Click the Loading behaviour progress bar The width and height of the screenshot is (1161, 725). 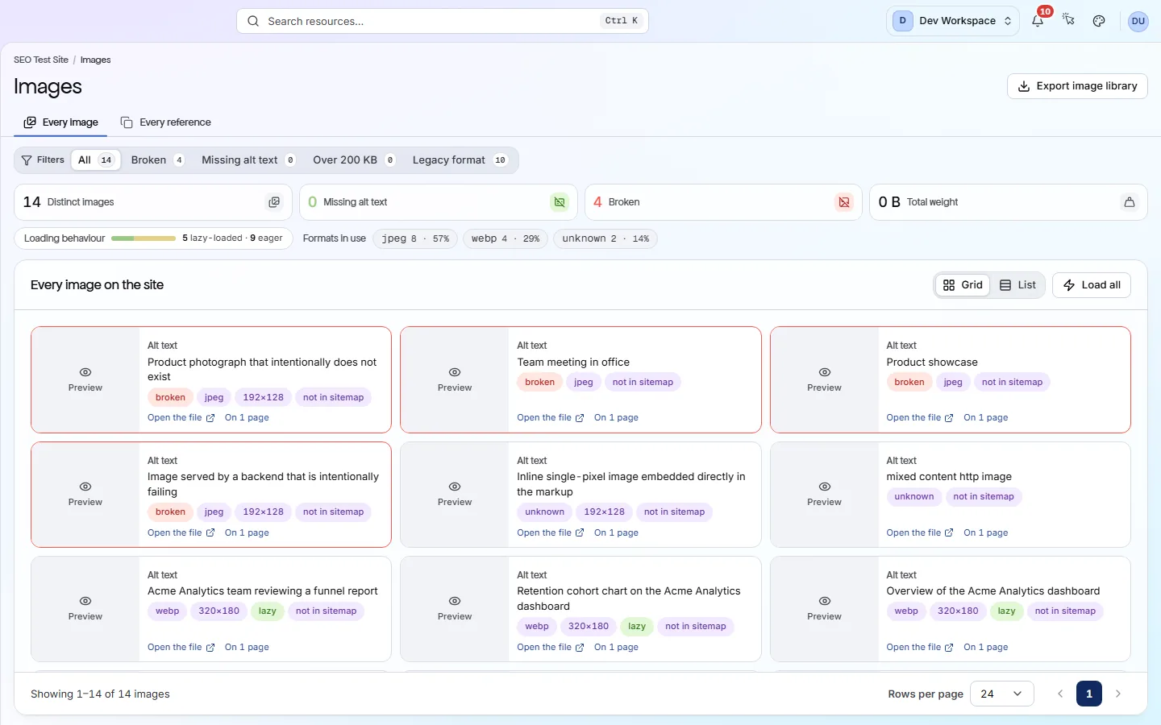coord(144,238)
